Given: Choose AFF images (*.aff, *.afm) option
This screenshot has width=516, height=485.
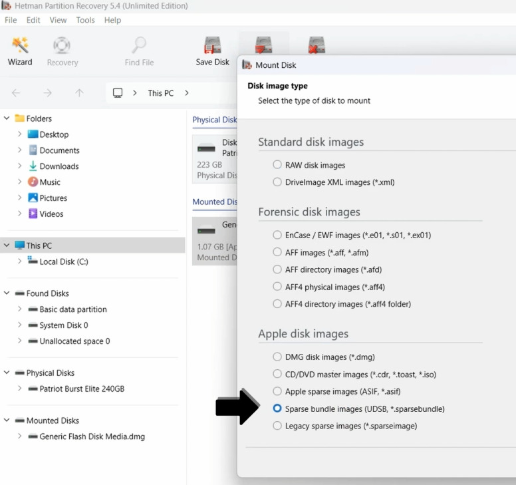Looking at the screenshot, I should (x=277, y=252).
